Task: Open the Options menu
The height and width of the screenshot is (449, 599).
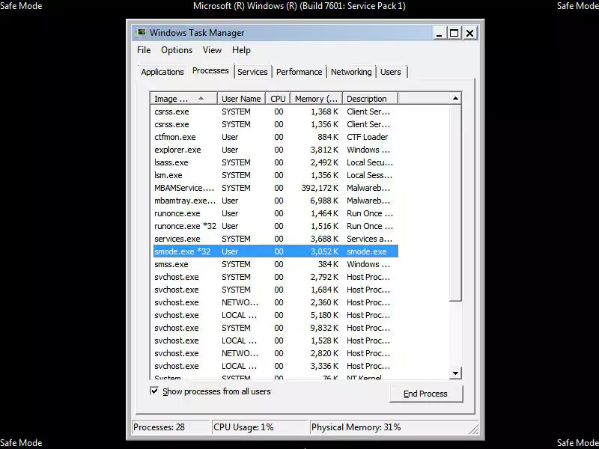Action: coord(177,50)
